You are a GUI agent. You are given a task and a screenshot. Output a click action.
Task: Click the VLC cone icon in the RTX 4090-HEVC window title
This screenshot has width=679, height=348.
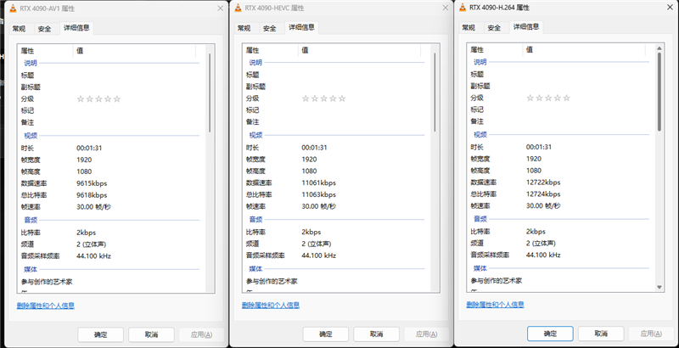click(238, 8)
